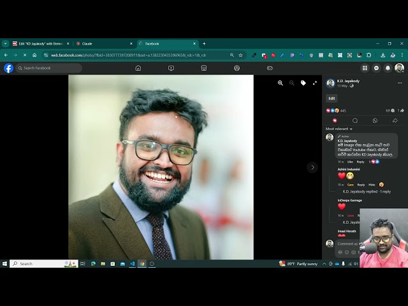The image size is (408, 306).
Task: Click the address bar URL
Action: point(129,55)
